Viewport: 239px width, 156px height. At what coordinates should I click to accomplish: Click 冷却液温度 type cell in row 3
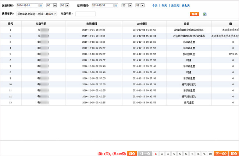click(189, 42)
